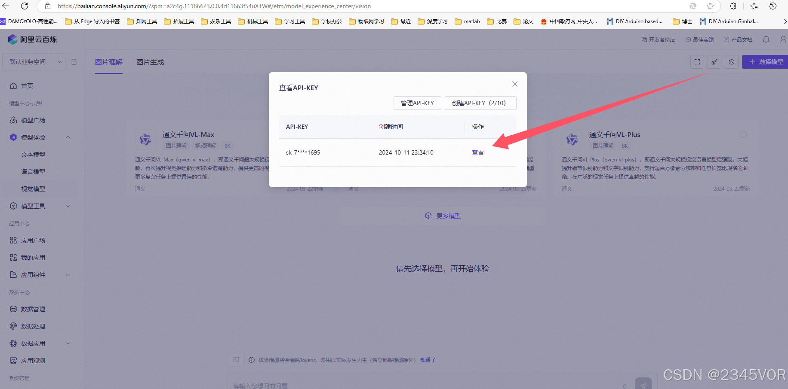The height and width of the screenshot is (389, 788).
Task: Show more bookmarks with the overflow chevron
Action: tap(784, 21)
